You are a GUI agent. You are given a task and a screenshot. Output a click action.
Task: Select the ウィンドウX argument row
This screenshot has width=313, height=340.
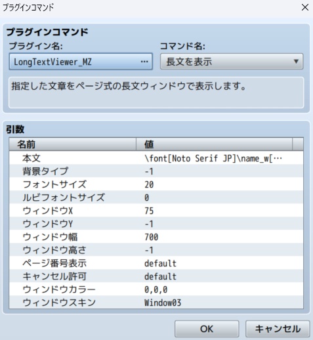tap(156, 211)
